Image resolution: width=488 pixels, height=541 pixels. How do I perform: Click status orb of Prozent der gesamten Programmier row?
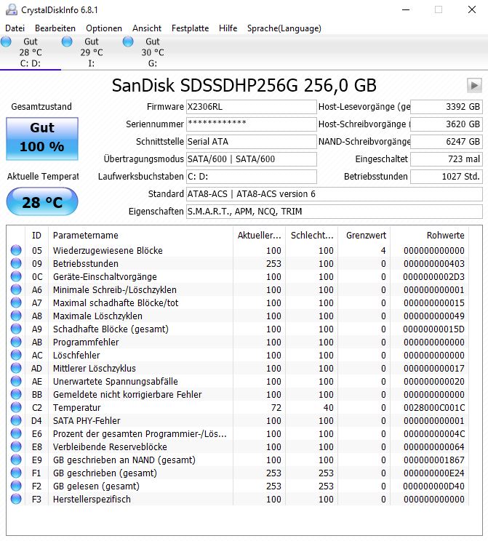tap(16, 433)
